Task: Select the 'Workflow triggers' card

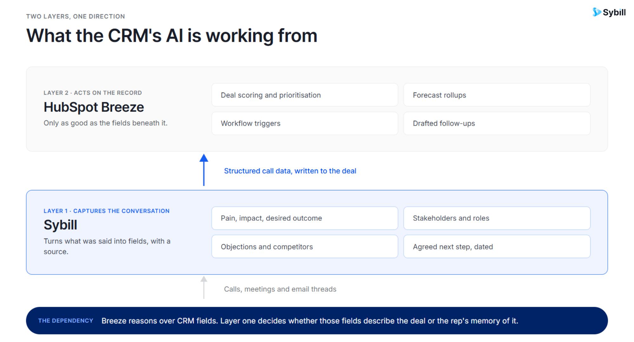Action: pyautogui.click(x=305, y=123)
